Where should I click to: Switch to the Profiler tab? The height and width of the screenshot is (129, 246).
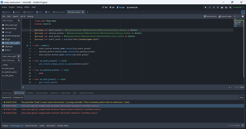coord(30,93)
